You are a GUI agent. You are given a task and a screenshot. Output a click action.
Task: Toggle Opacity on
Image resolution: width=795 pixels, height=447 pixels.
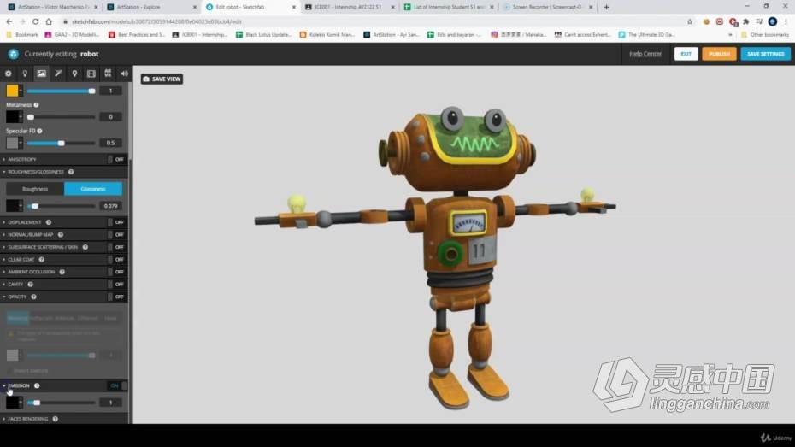(x=116, y=297)
